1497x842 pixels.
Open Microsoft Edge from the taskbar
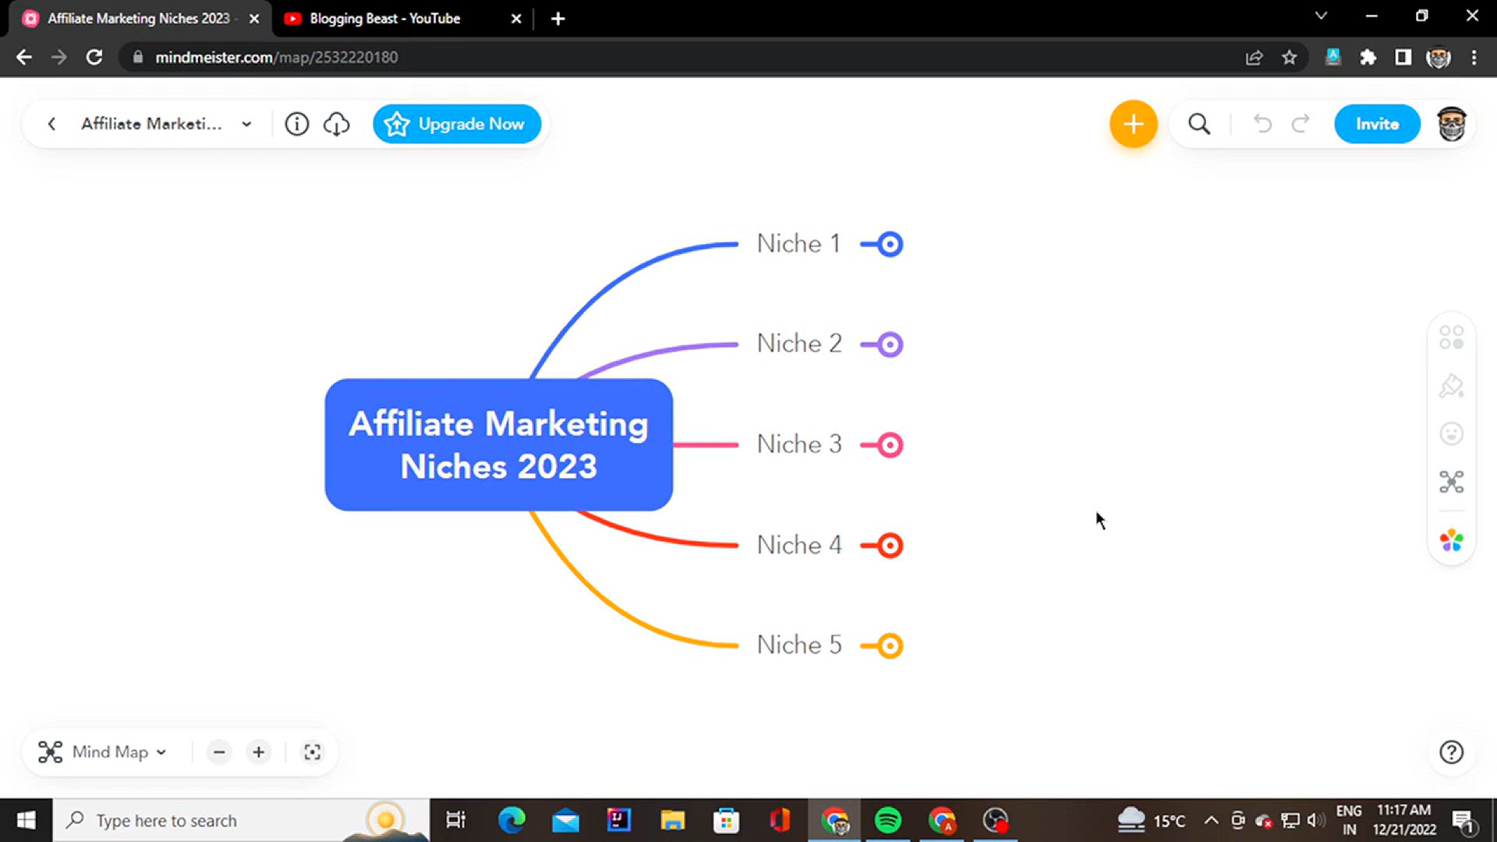[511, 820]
